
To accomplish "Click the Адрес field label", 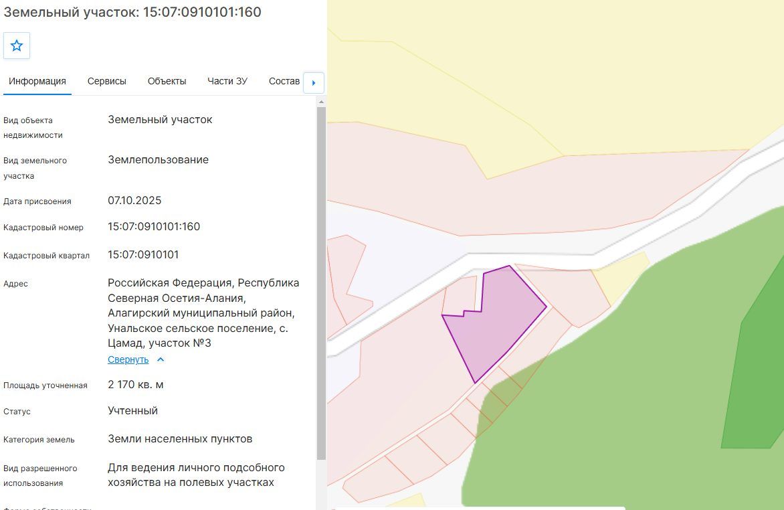I will pos(15,283).
